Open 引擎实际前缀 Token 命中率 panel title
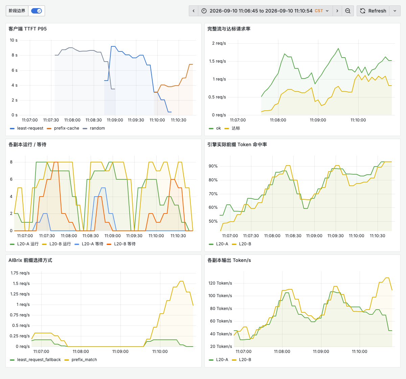Screen dimensions: 406x379 pyautogui.click(x=237, y=144)
